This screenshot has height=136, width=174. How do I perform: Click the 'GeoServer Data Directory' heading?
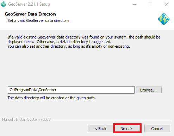point(31,14)
